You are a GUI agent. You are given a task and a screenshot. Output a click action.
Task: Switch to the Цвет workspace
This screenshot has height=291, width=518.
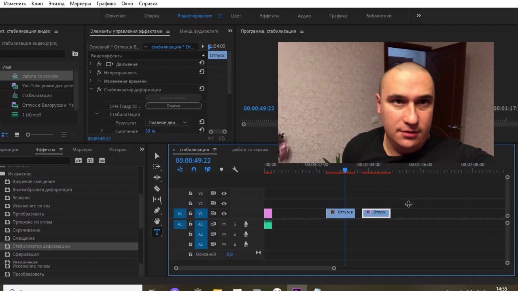click(x=236, y=16)
